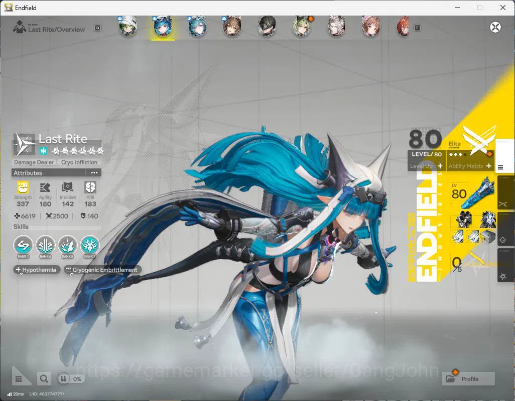Click the Skills section header
This screenshot has height=401, width=515.
(x=21, y=227)
